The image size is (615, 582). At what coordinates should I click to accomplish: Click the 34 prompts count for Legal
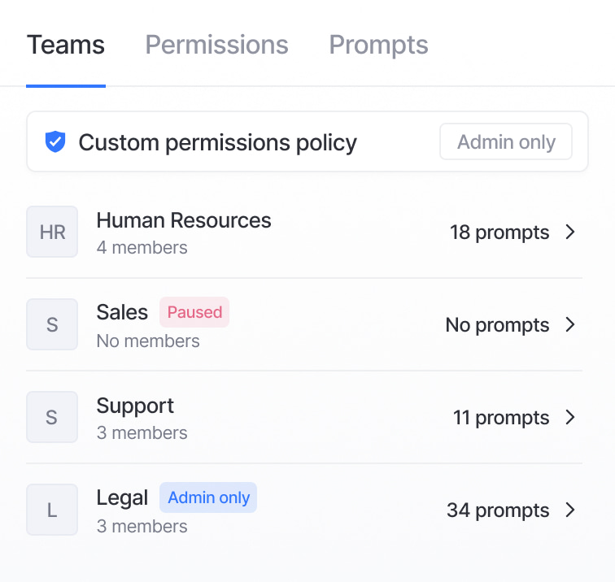(498, 510)
